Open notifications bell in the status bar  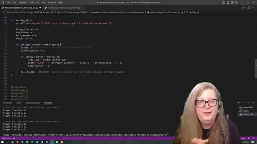pos(253,138)
